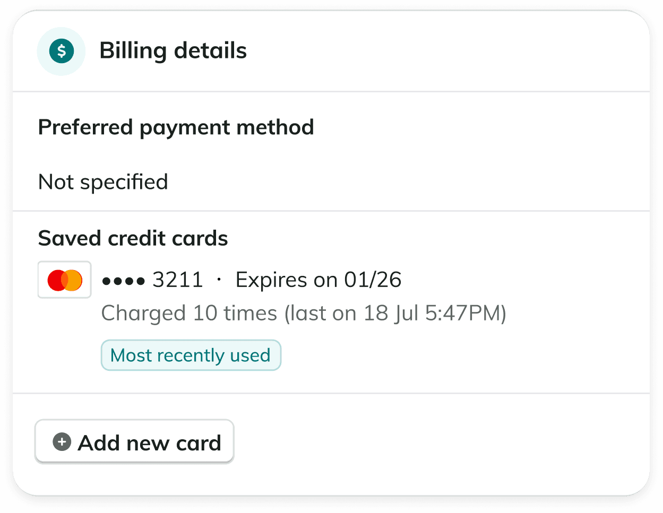Image resolution: width=663 pixels, height=513 pixels.
Task: Click the Not specified payment value
Action: (x=103, y=182)
